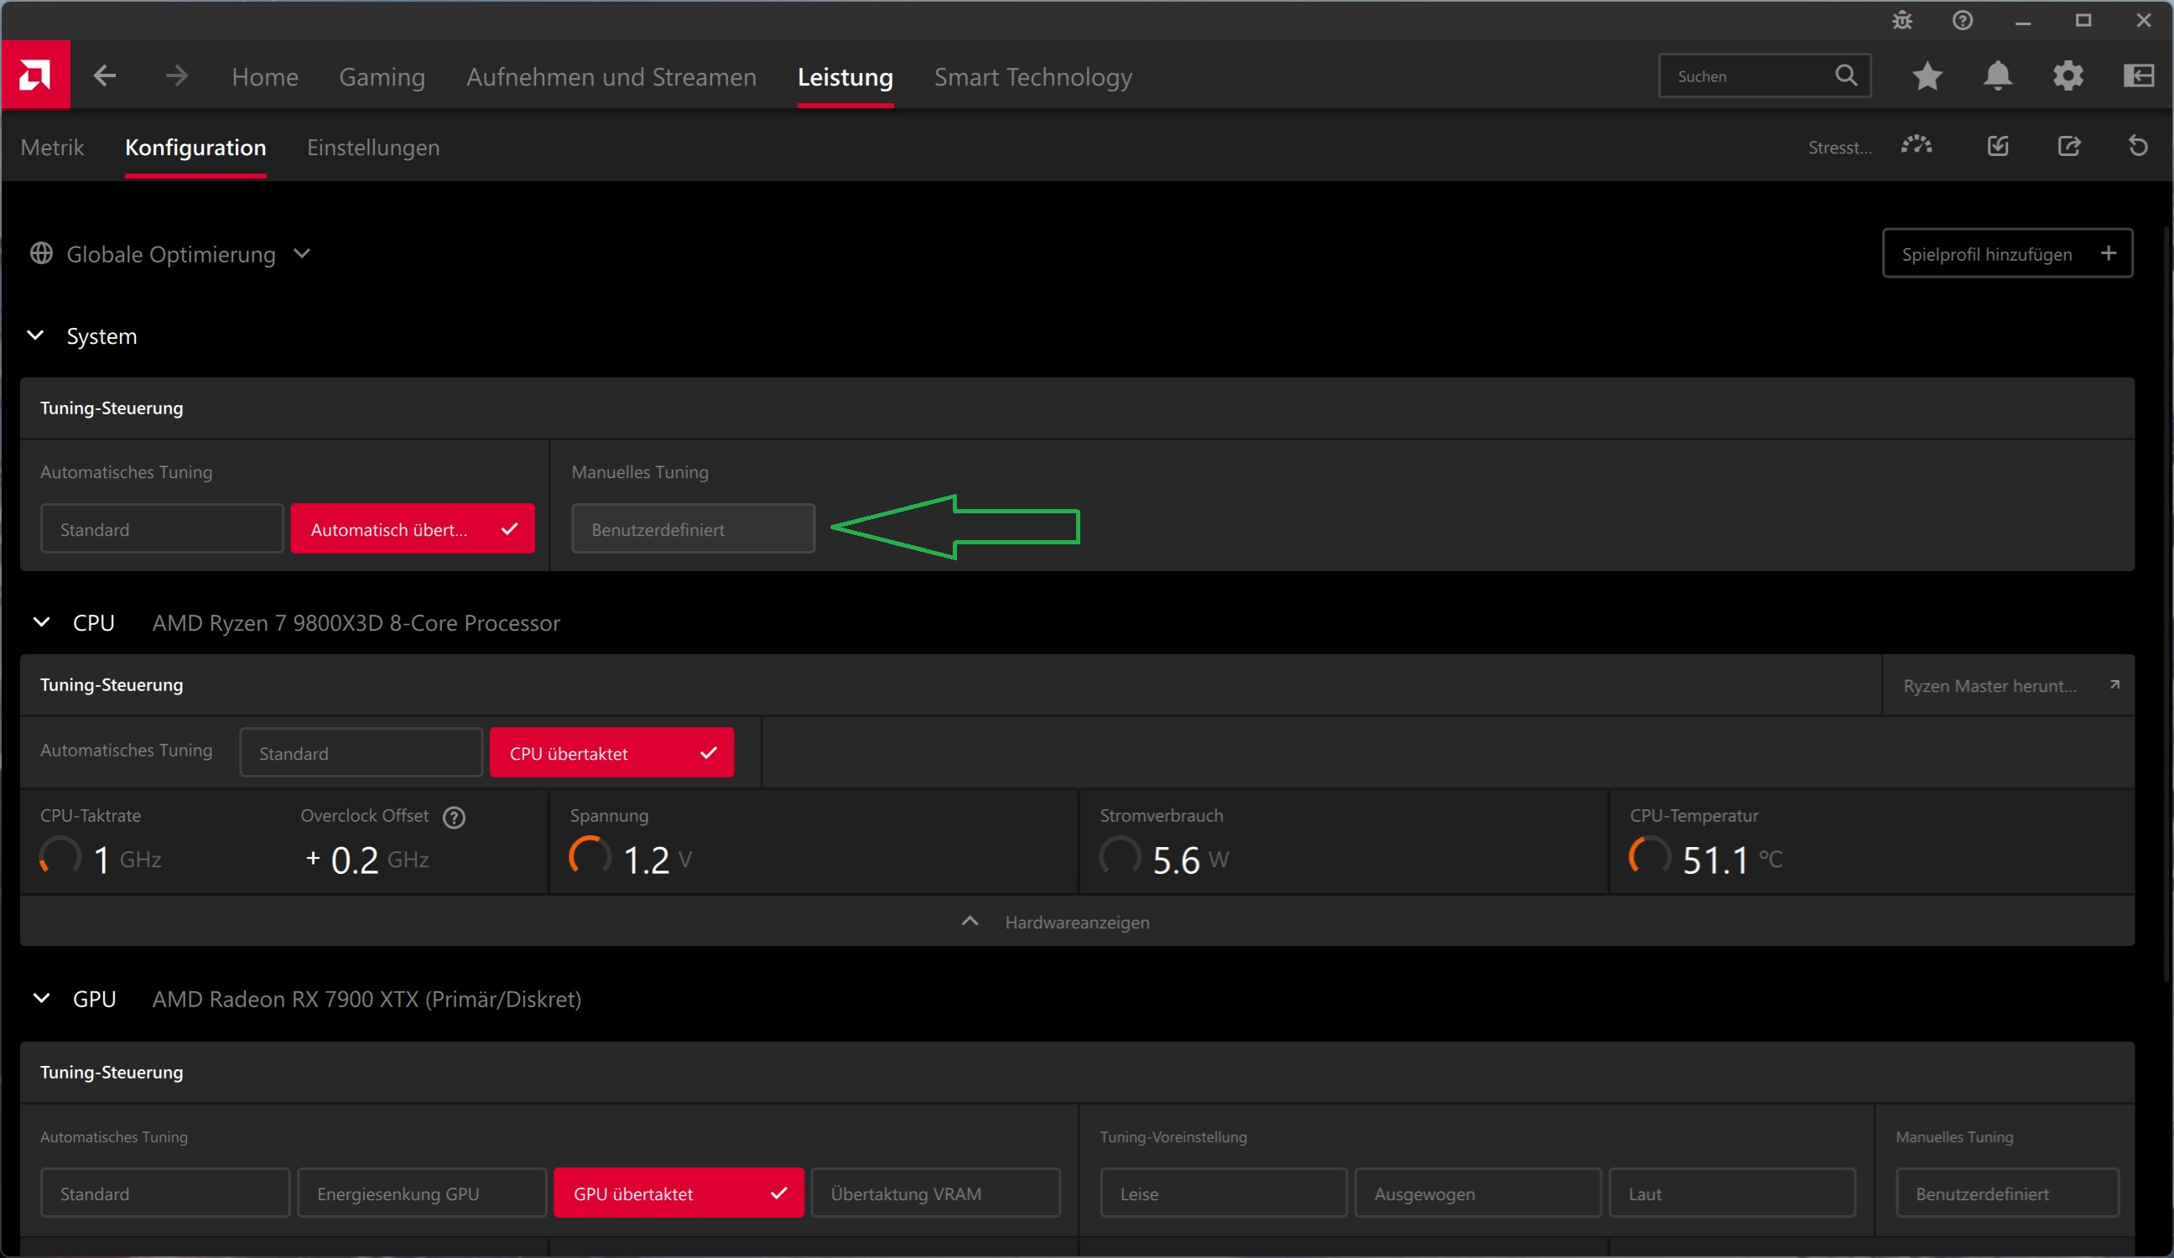2174x1258 pixels.
Task: Click the AMD logo home icon
Action: (x=35, y=75)
